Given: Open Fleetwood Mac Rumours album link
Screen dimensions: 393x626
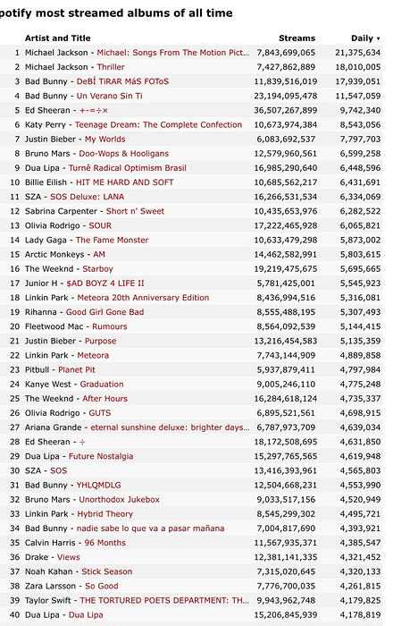Looking at the screenshot, I should click(x=110, y=326).
